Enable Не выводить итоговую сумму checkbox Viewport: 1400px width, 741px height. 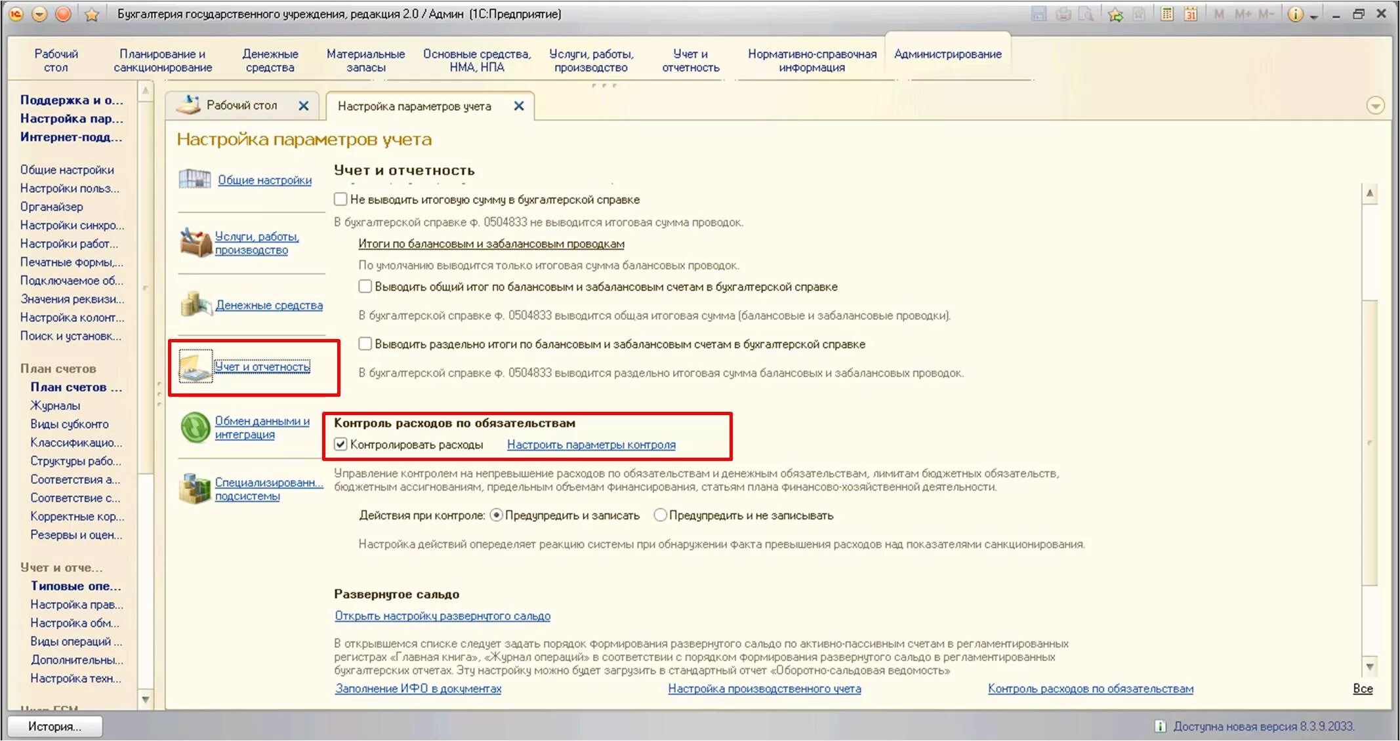pos(340,199)
